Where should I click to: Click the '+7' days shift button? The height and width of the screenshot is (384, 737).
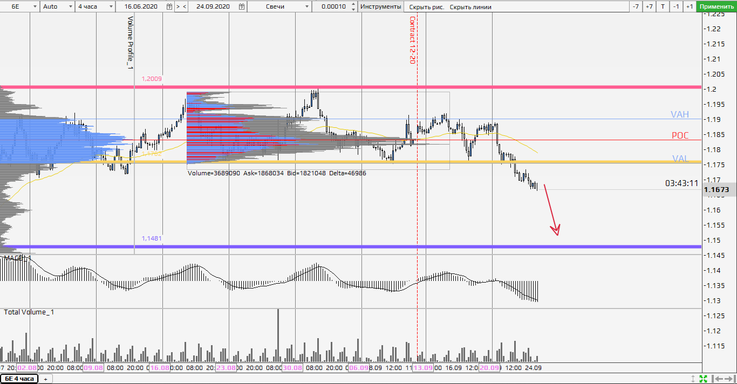tap(649, 6)
